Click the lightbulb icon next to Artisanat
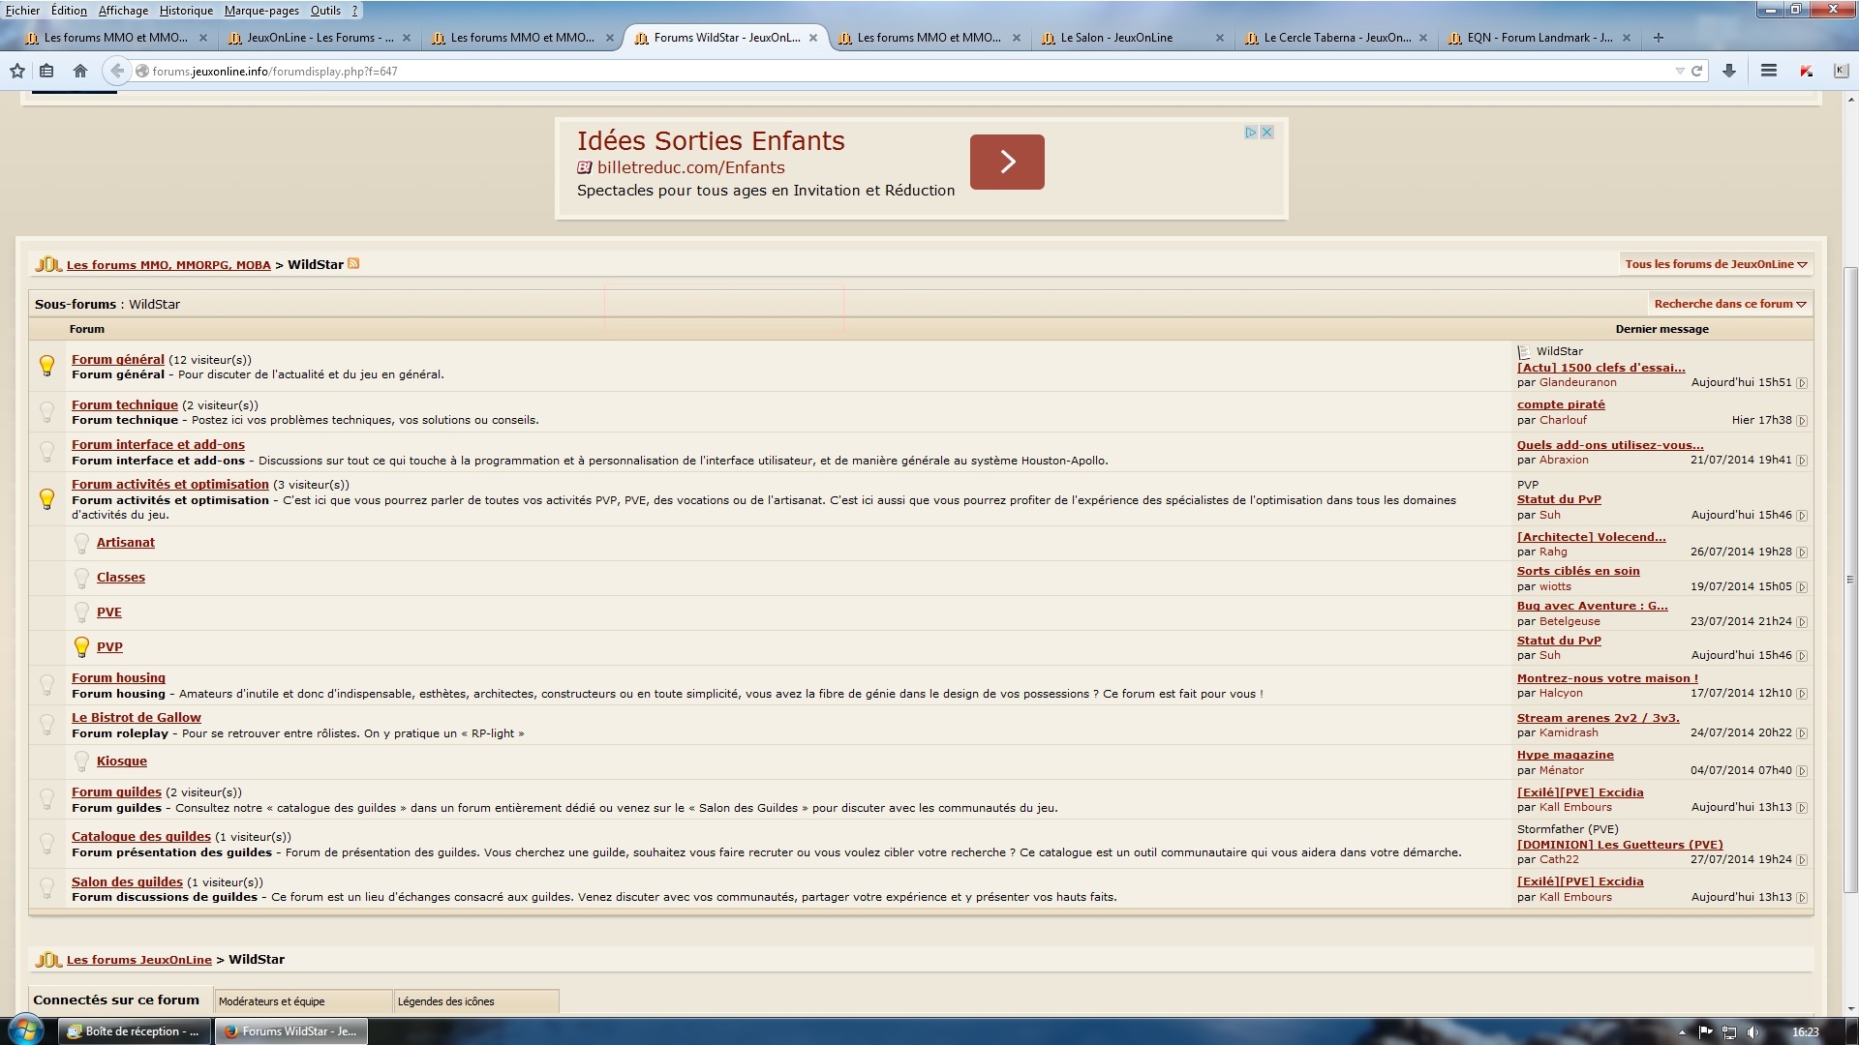Viewport: 1859px width, 1045px height. pos(82,543)
